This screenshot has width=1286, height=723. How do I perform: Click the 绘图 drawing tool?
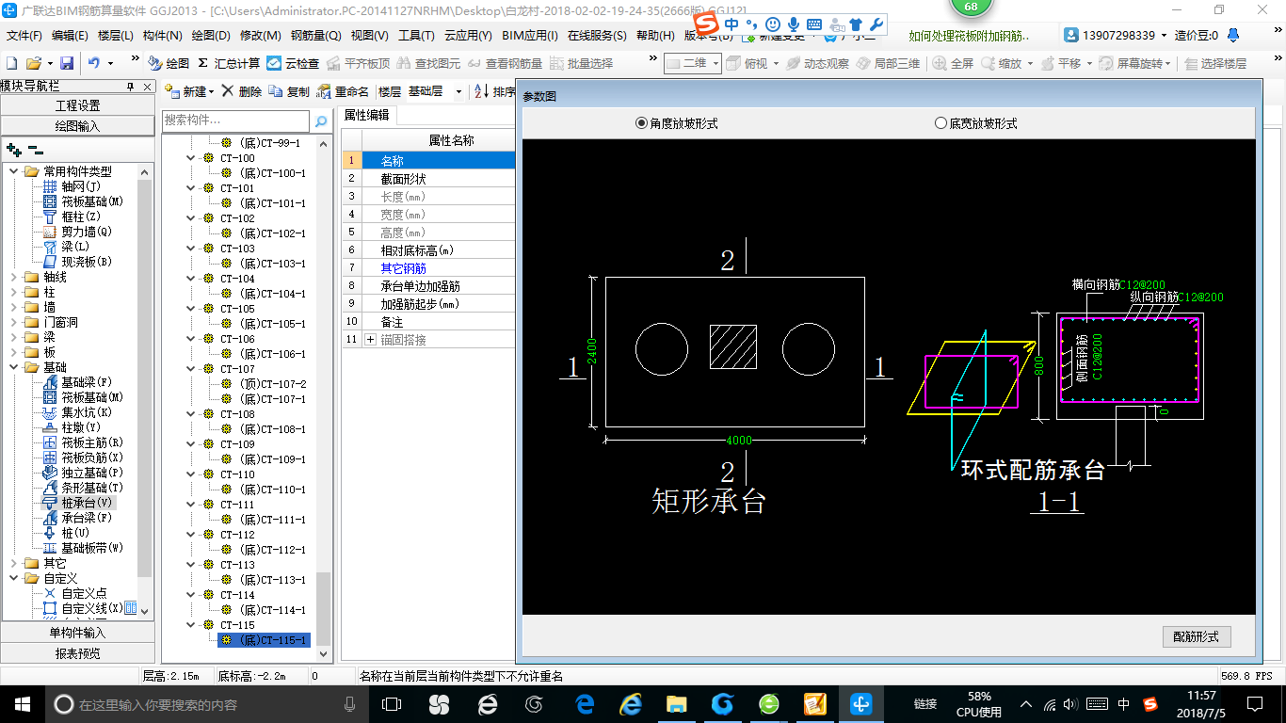click(x=169, y=63)
